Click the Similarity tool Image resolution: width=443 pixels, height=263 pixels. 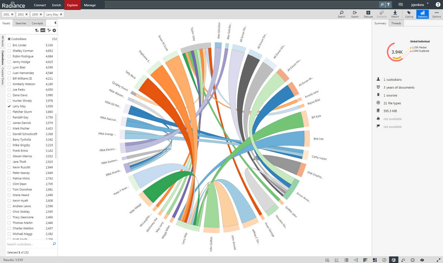pyautogui.click(x=382, y=14)
